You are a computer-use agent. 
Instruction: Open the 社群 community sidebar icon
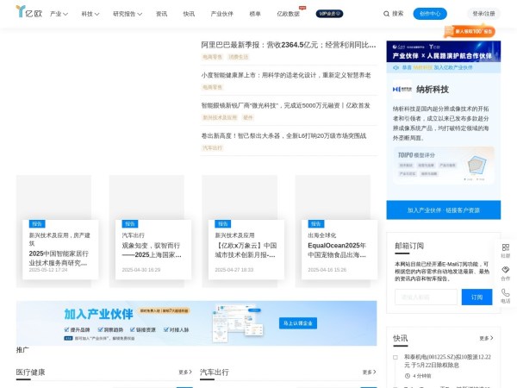[x=505, y=248]
